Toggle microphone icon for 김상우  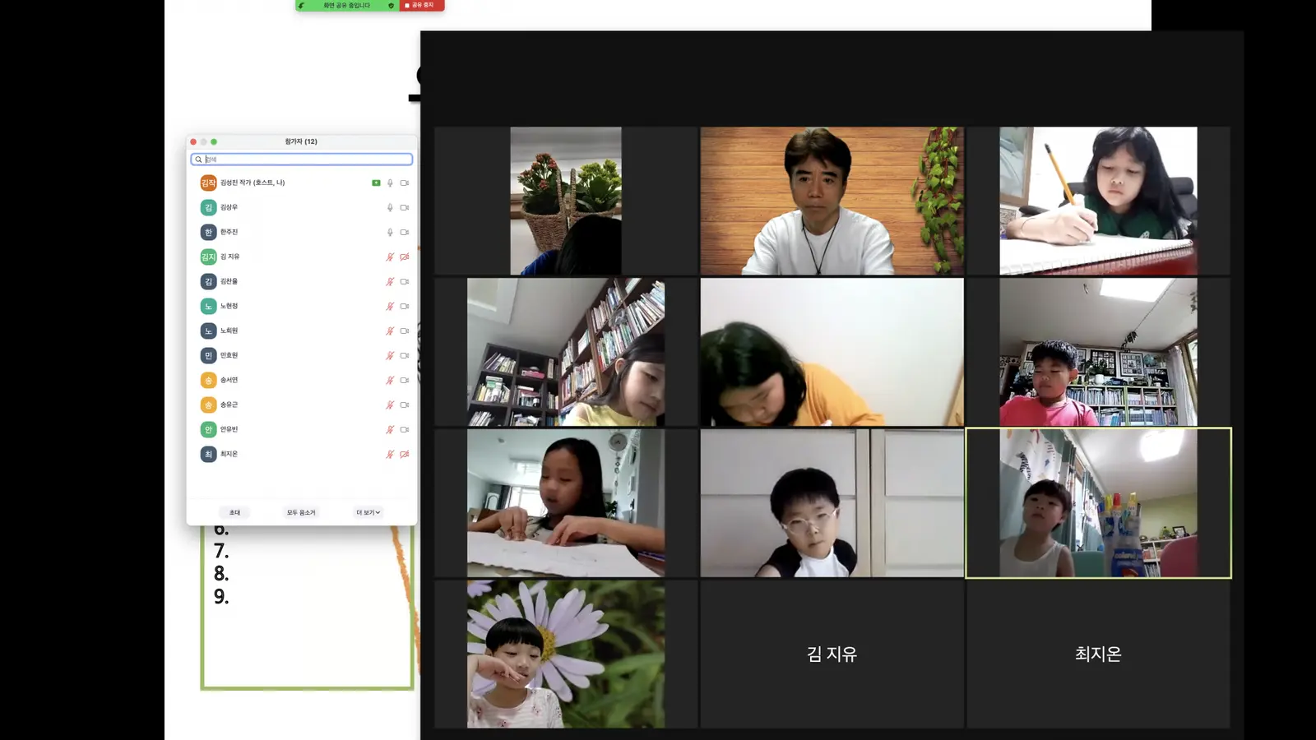(390, 207)
